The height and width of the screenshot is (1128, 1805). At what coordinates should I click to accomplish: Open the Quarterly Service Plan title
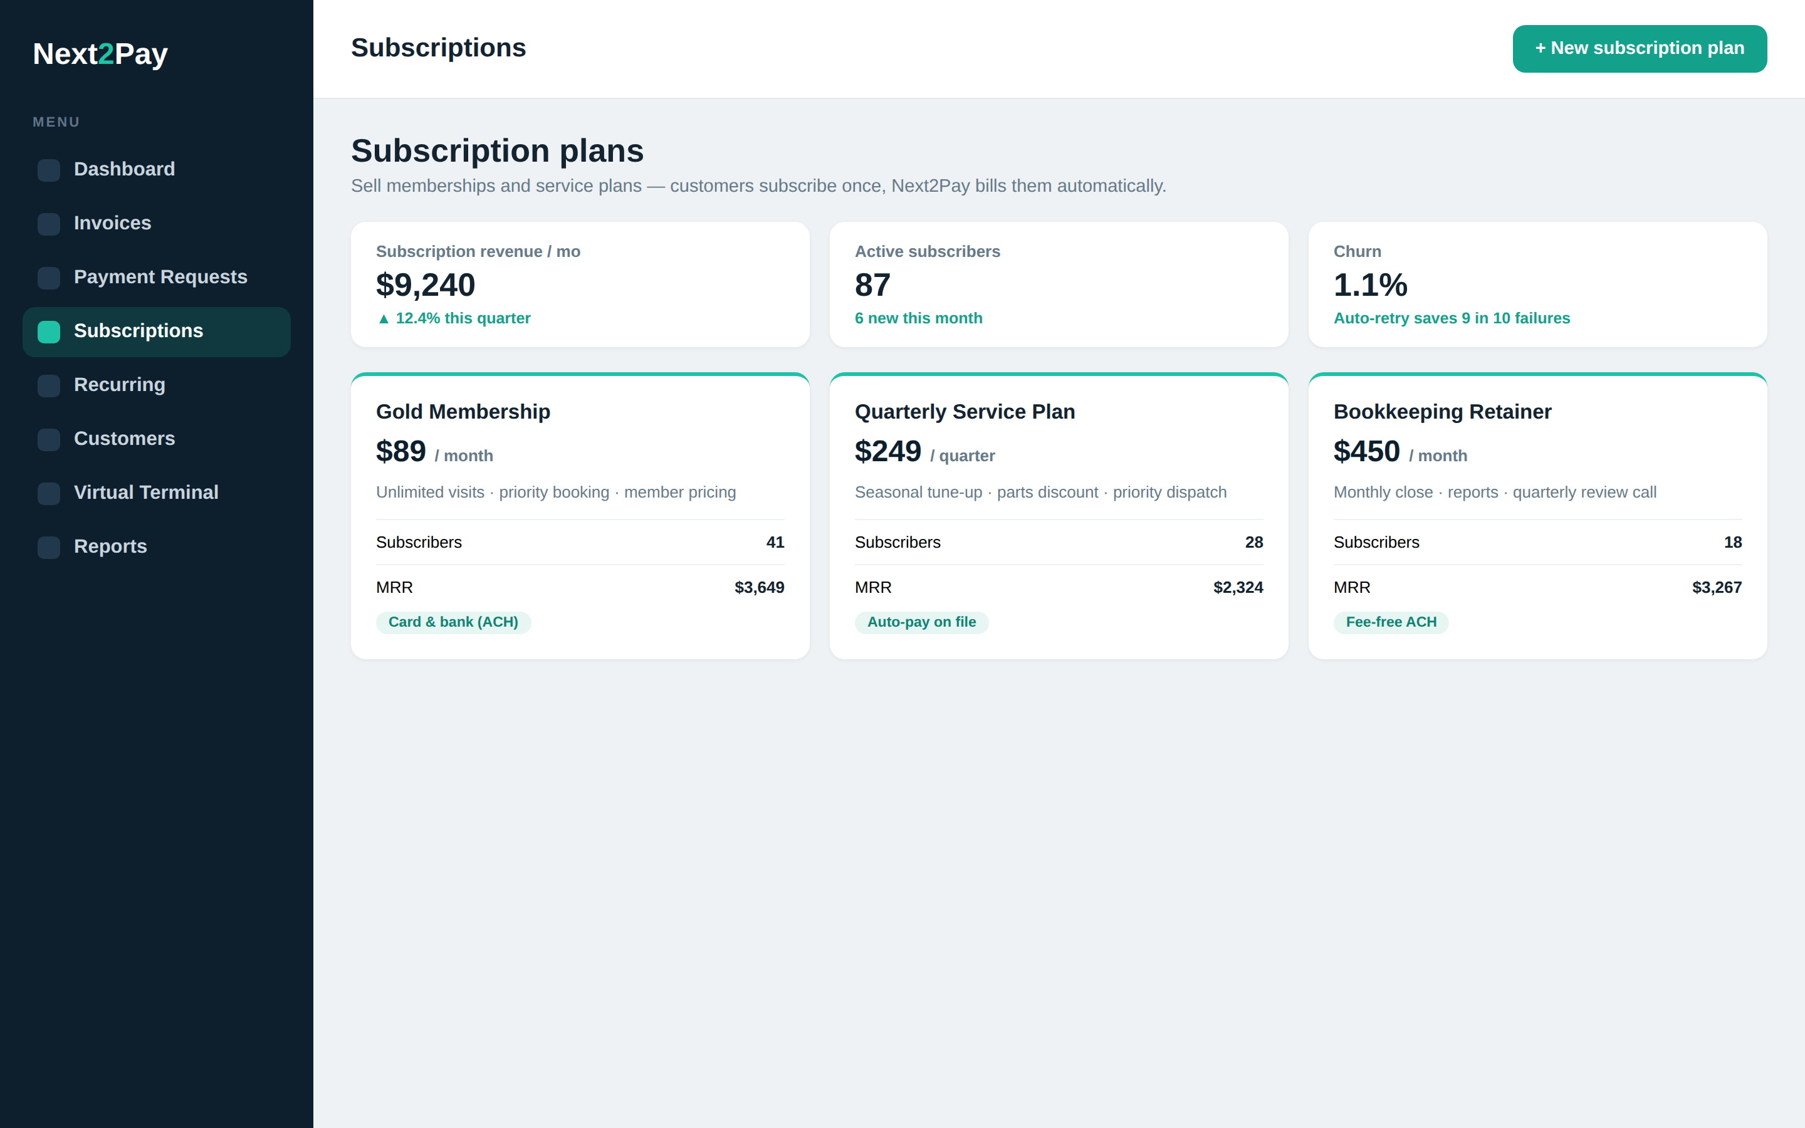965,412
